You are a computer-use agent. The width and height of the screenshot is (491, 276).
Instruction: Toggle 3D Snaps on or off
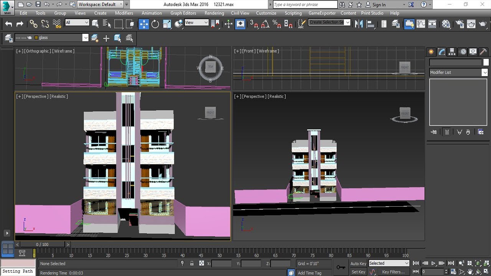254,24
